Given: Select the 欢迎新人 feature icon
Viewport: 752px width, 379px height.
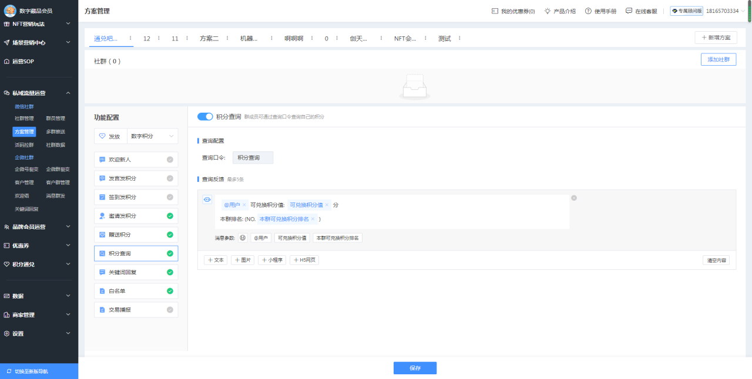Looking at the screenshot, I should 102,159.
